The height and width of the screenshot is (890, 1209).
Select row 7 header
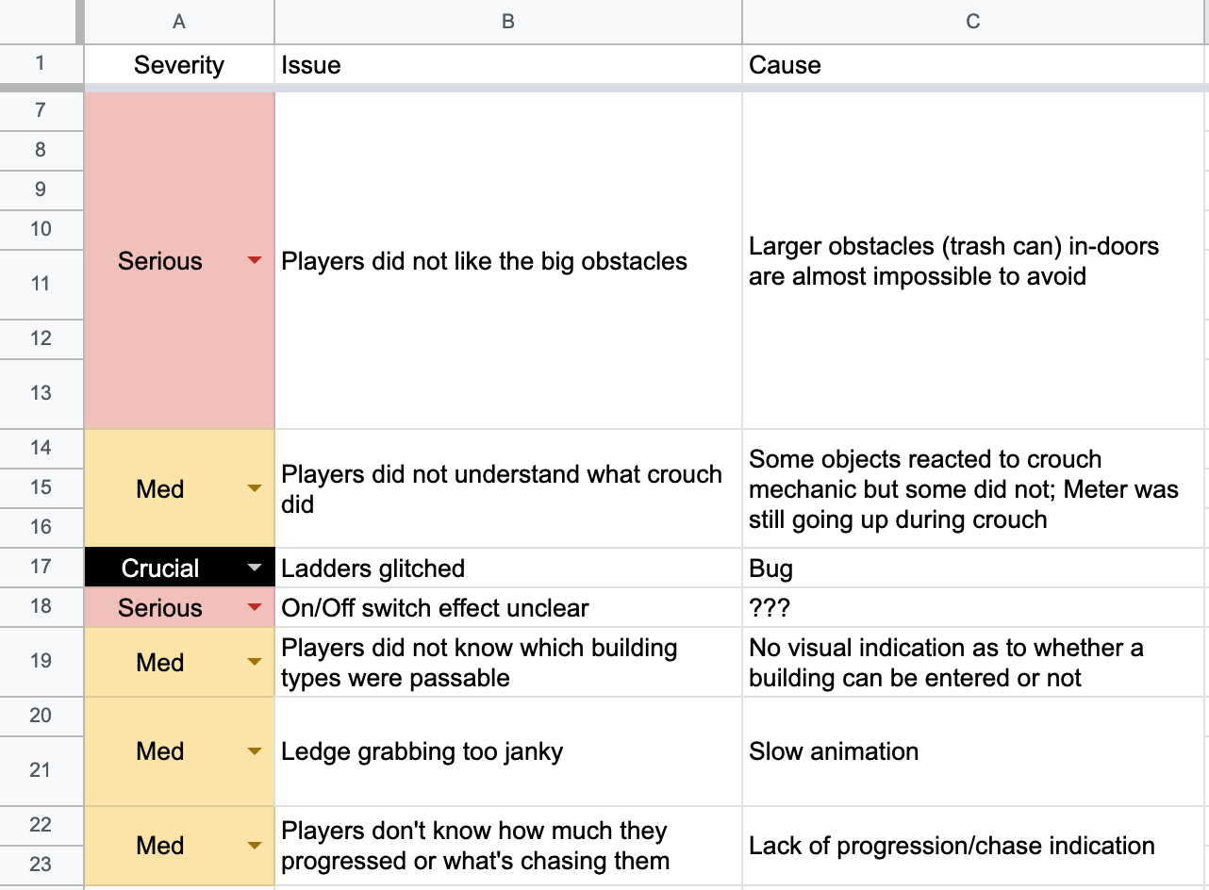pyautogui.click(x=41, y=110)
